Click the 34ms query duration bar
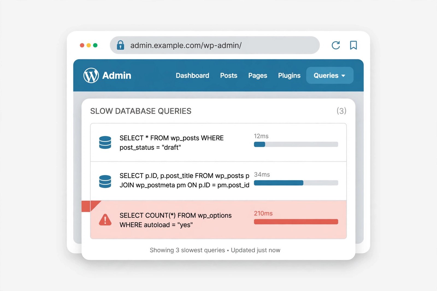The image size is (437, 291). pyautogui.click(x=296, y=183)
